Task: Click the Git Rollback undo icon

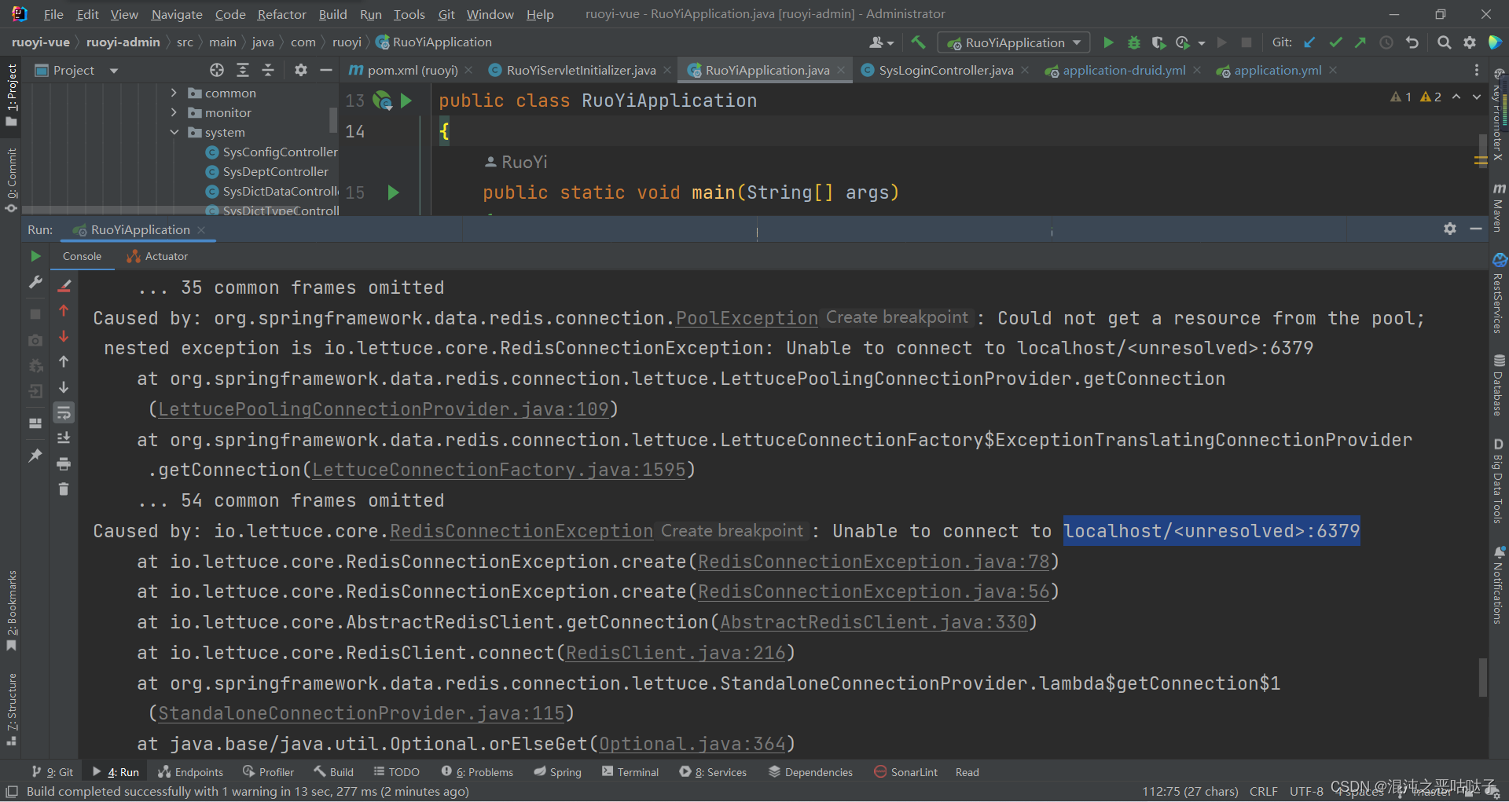Action: 1412,42
